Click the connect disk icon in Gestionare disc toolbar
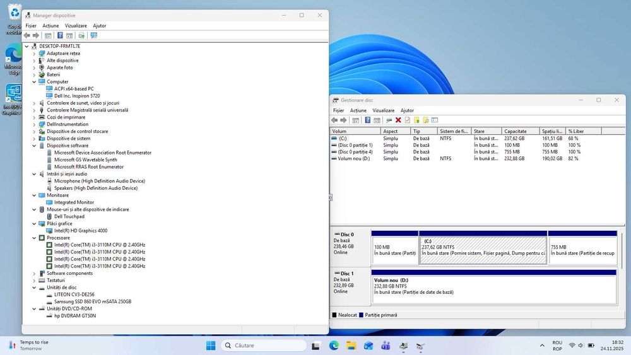The width and height of the screenshot is (631, 355). (389, 120)
